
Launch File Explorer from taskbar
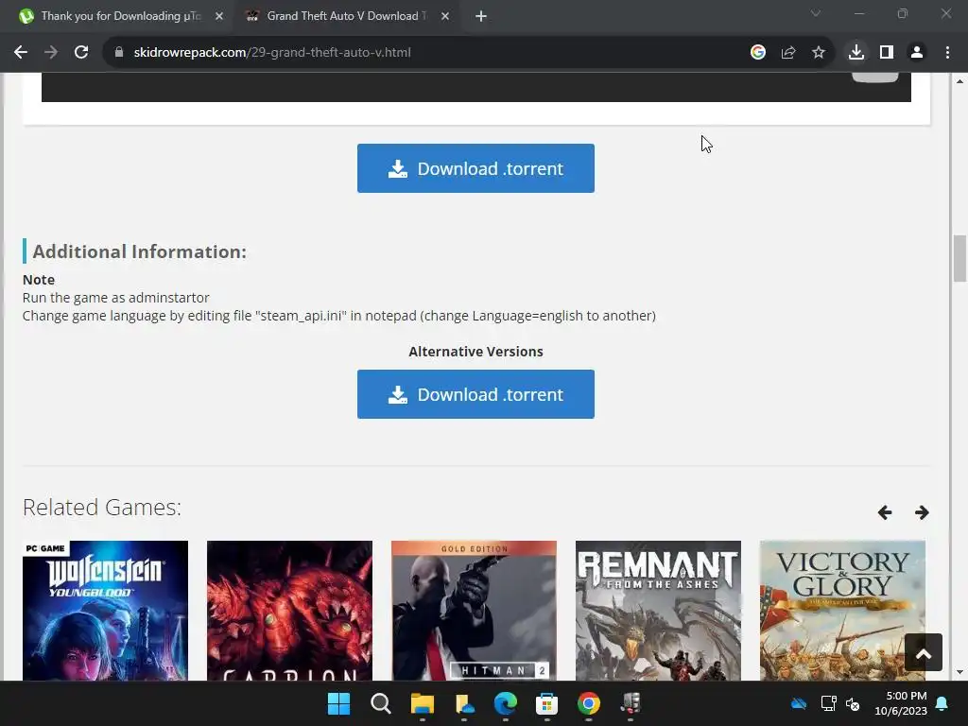423,703
